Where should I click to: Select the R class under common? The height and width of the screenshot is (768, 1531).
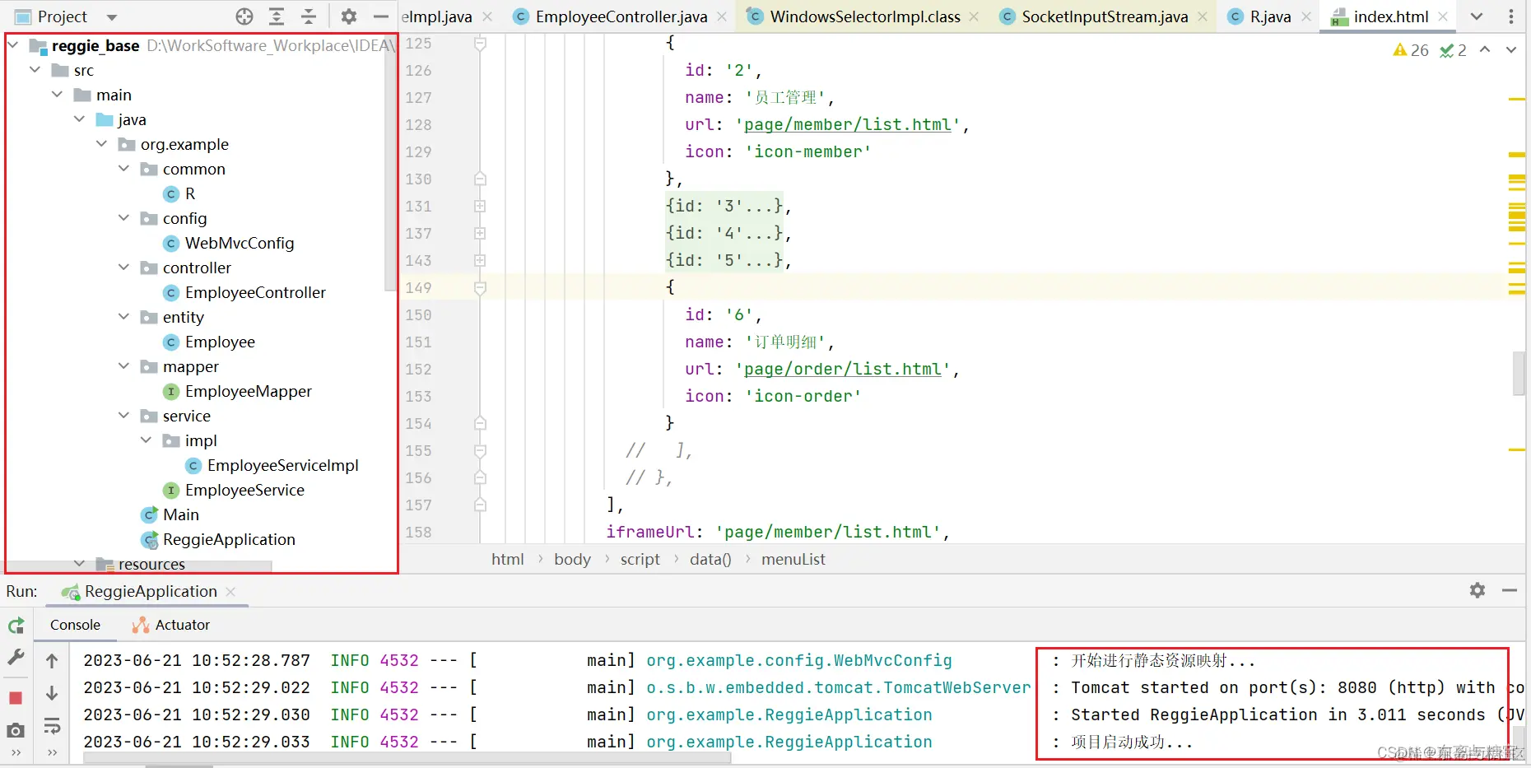(190, 193)
